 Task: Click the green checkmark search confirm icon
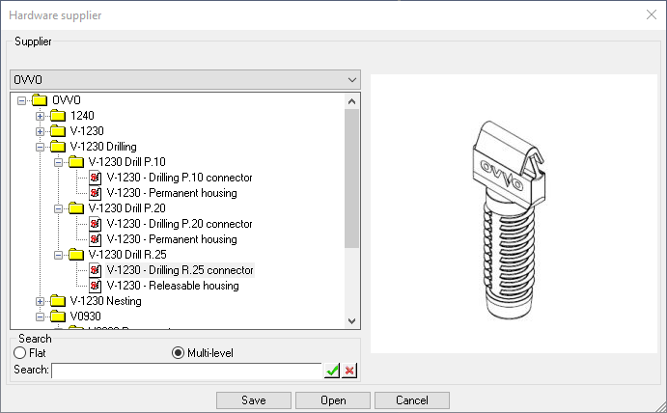coord(332,371)
